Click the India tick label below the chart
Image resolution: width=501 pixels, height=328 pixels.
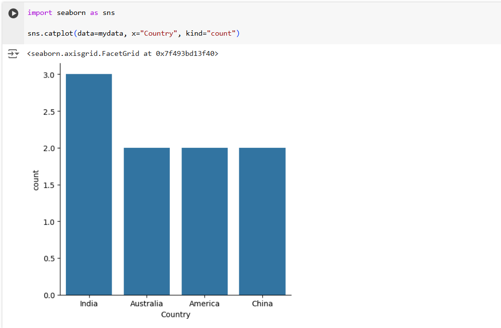(88, 303)
